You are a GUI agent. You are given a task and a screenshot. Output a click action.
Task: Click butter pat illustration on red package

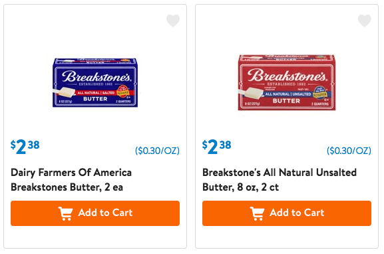click(x=252, y=93)
